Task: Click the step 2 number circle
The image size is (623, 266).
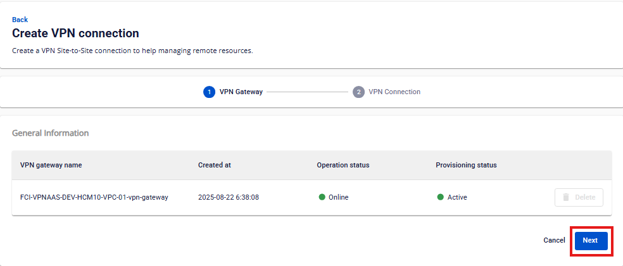Action: tap(358, 92)
